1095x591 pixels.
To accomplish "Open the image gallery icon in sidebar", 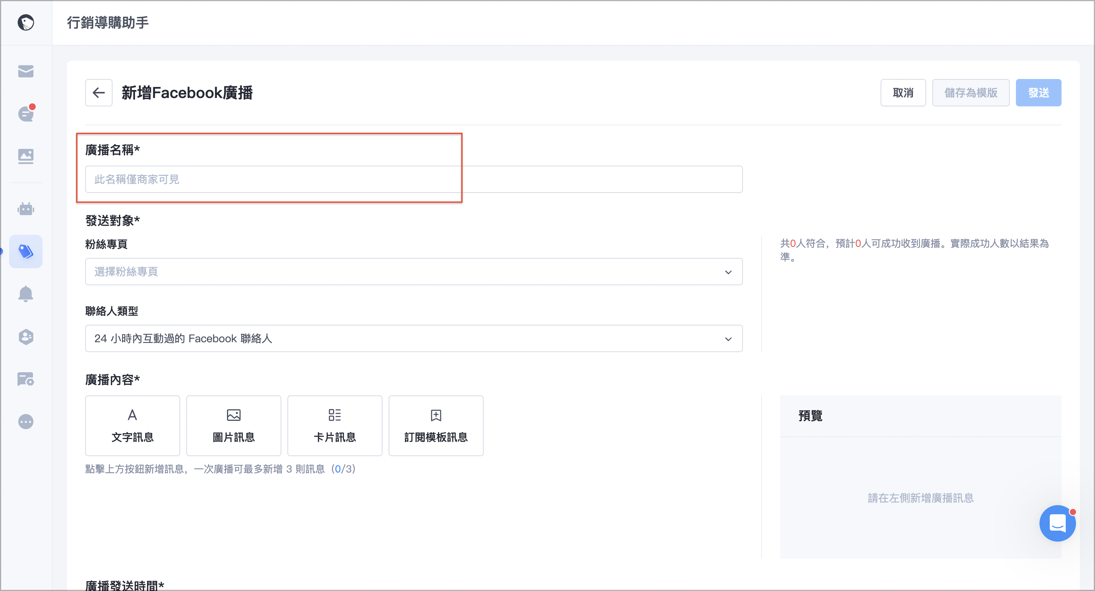I will pyautogui.click(x=25, y=156).
